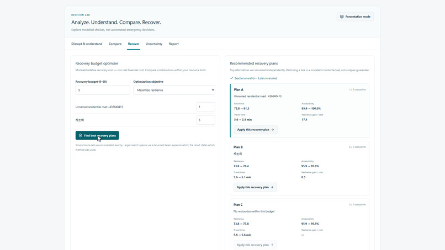Screen dimensions: 445x250
Task: Click the arrow icon on Plan C apply button
Action: tap(272, 245)
